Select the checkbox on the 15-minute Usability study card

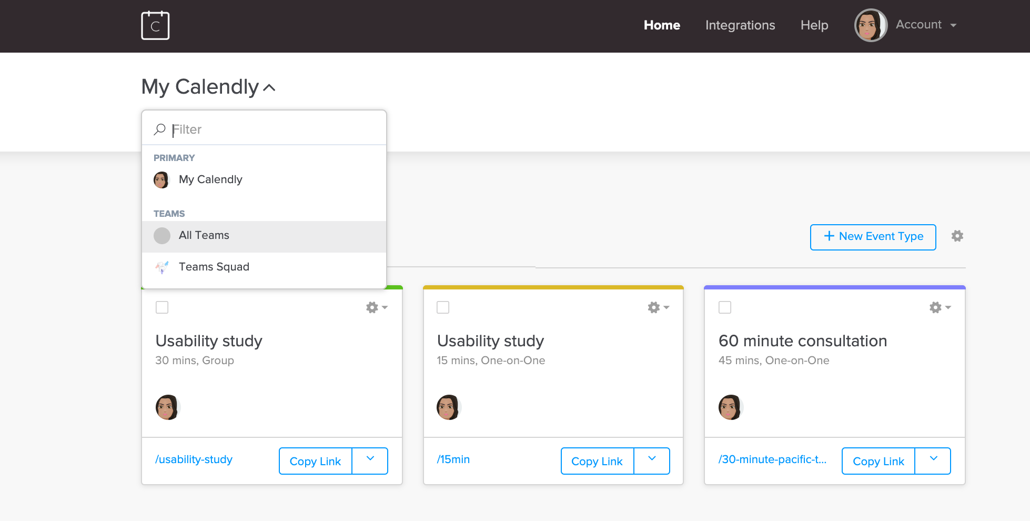click(x=443, y=307)
